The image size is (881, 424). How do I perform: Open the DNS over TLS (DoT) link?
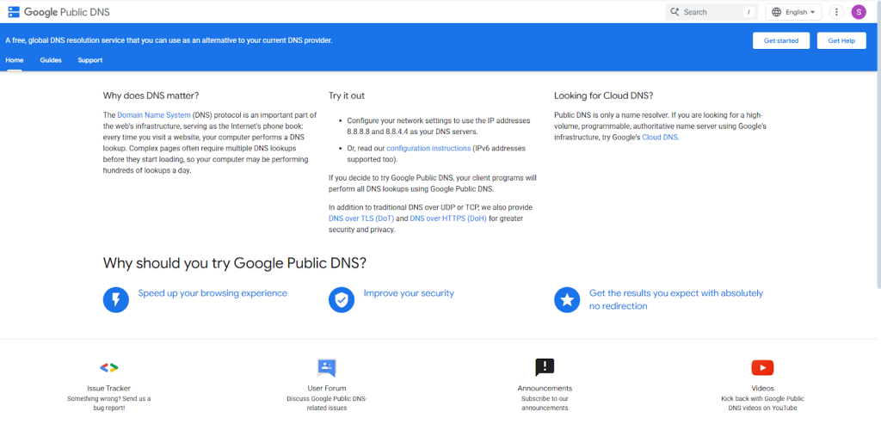tap(361, 218)
